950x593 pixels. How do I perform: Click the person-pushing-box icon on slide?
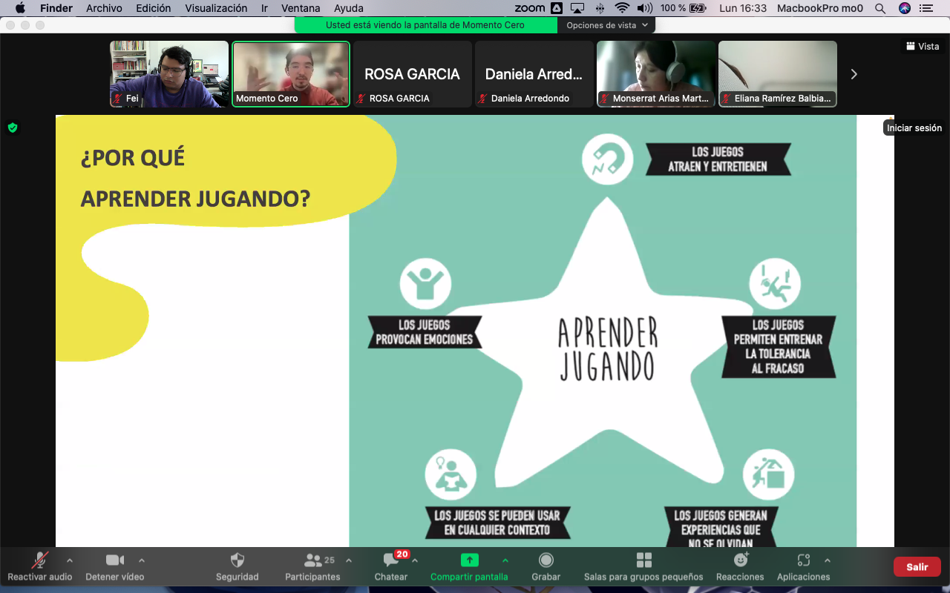click(768, 474)
